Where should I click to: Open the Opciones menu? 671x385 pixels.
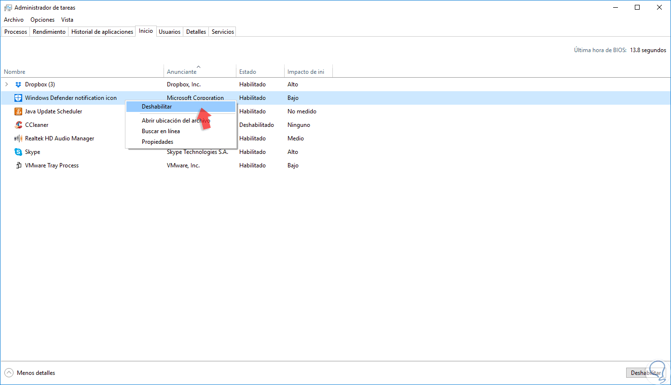click(x=42, y=20)
